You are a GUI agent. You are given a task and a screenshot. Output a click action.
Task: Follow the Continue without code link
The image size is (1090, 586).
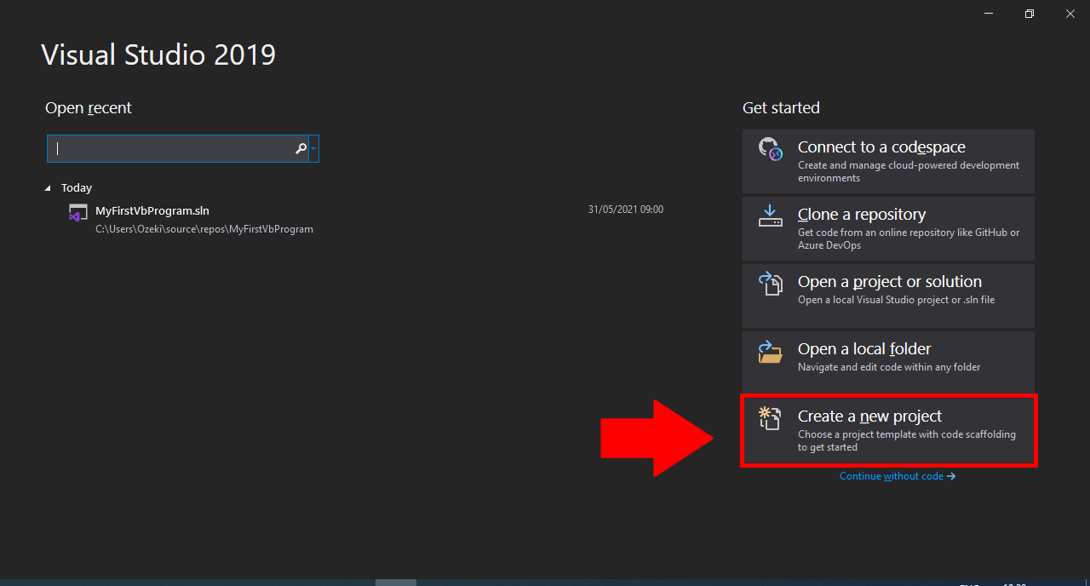[x=898, y=476]
